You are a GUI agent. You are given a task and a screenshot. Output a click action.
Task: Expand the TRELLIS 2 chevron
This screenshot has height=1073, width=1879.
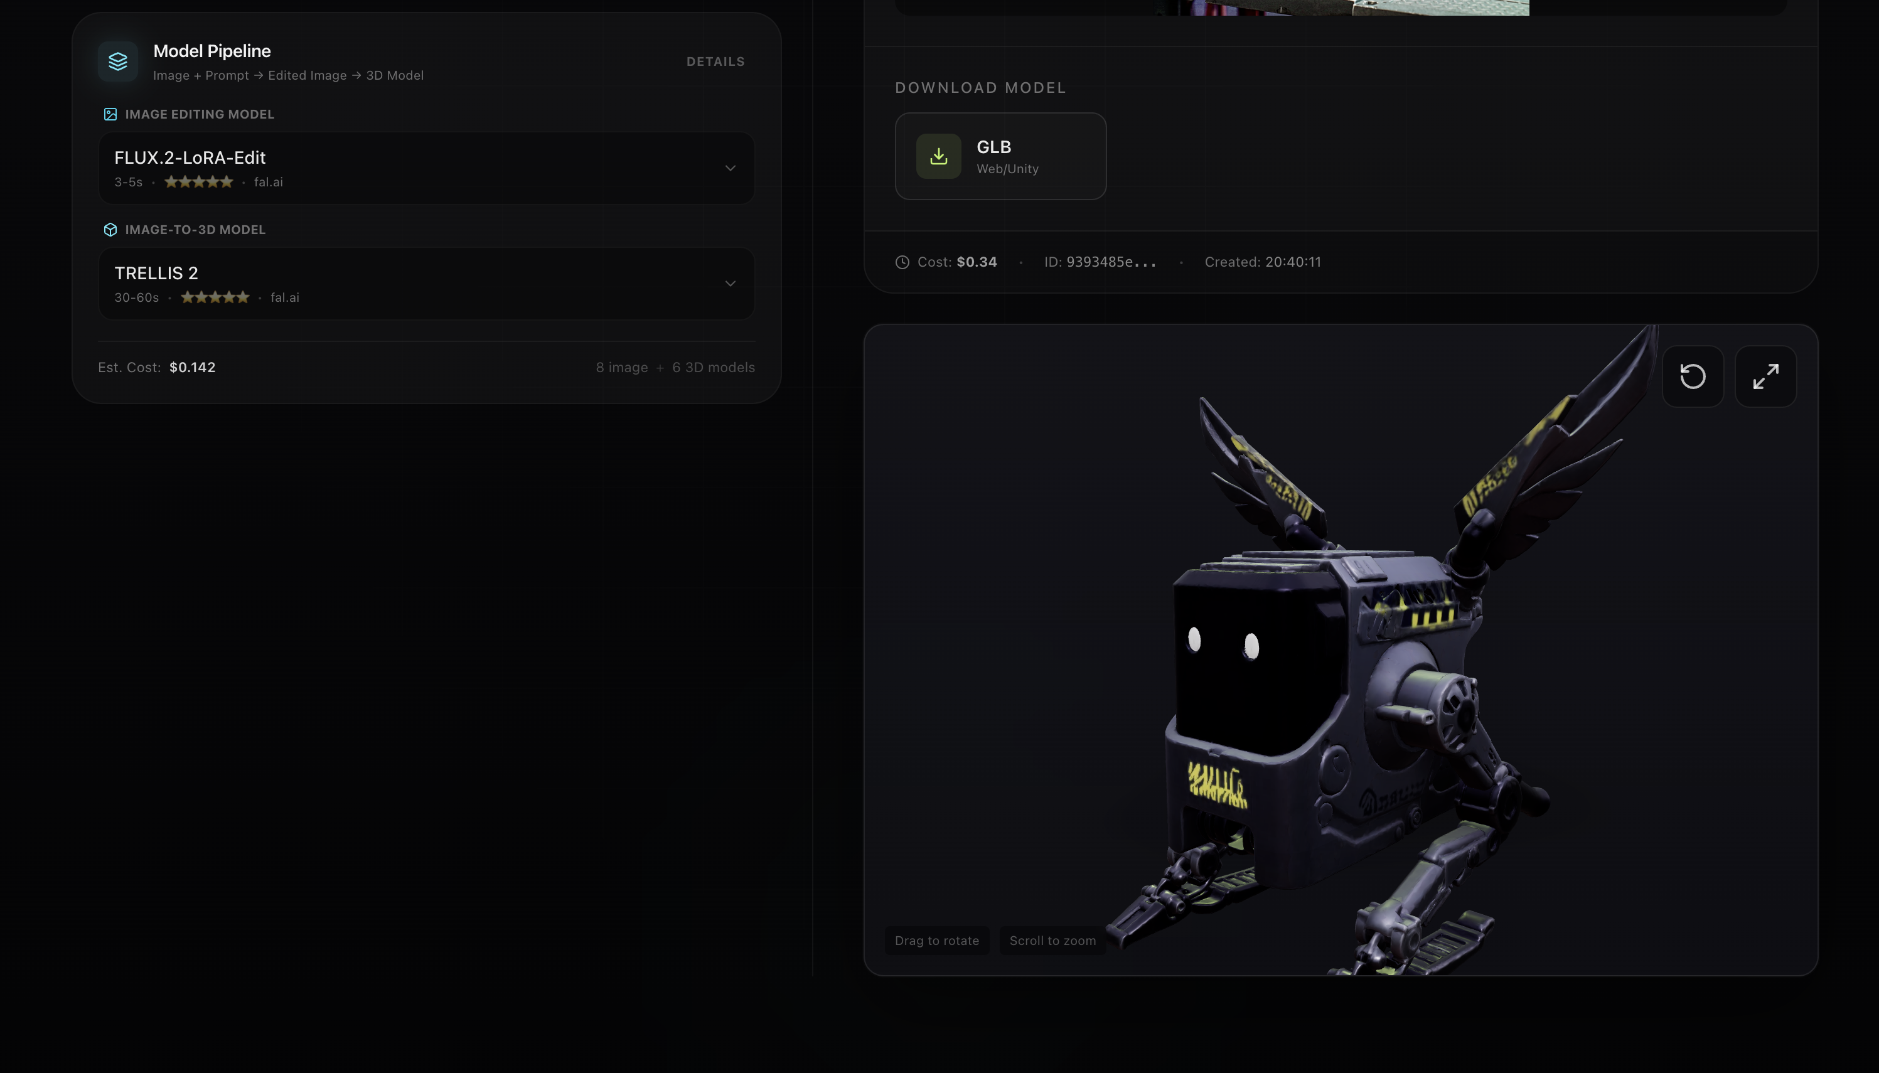(729, 284)
